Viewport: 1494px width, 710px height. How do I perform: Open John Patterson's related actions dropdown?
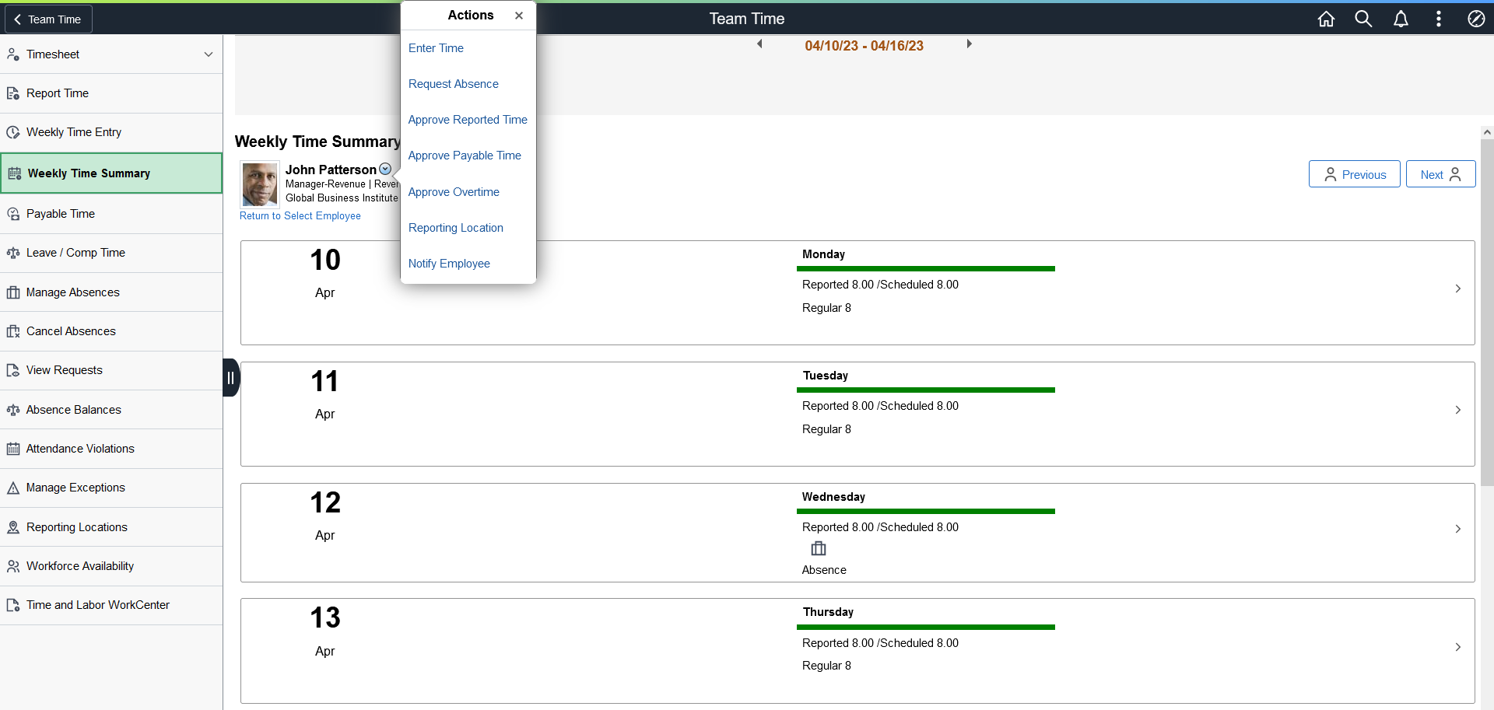point(385,169)
